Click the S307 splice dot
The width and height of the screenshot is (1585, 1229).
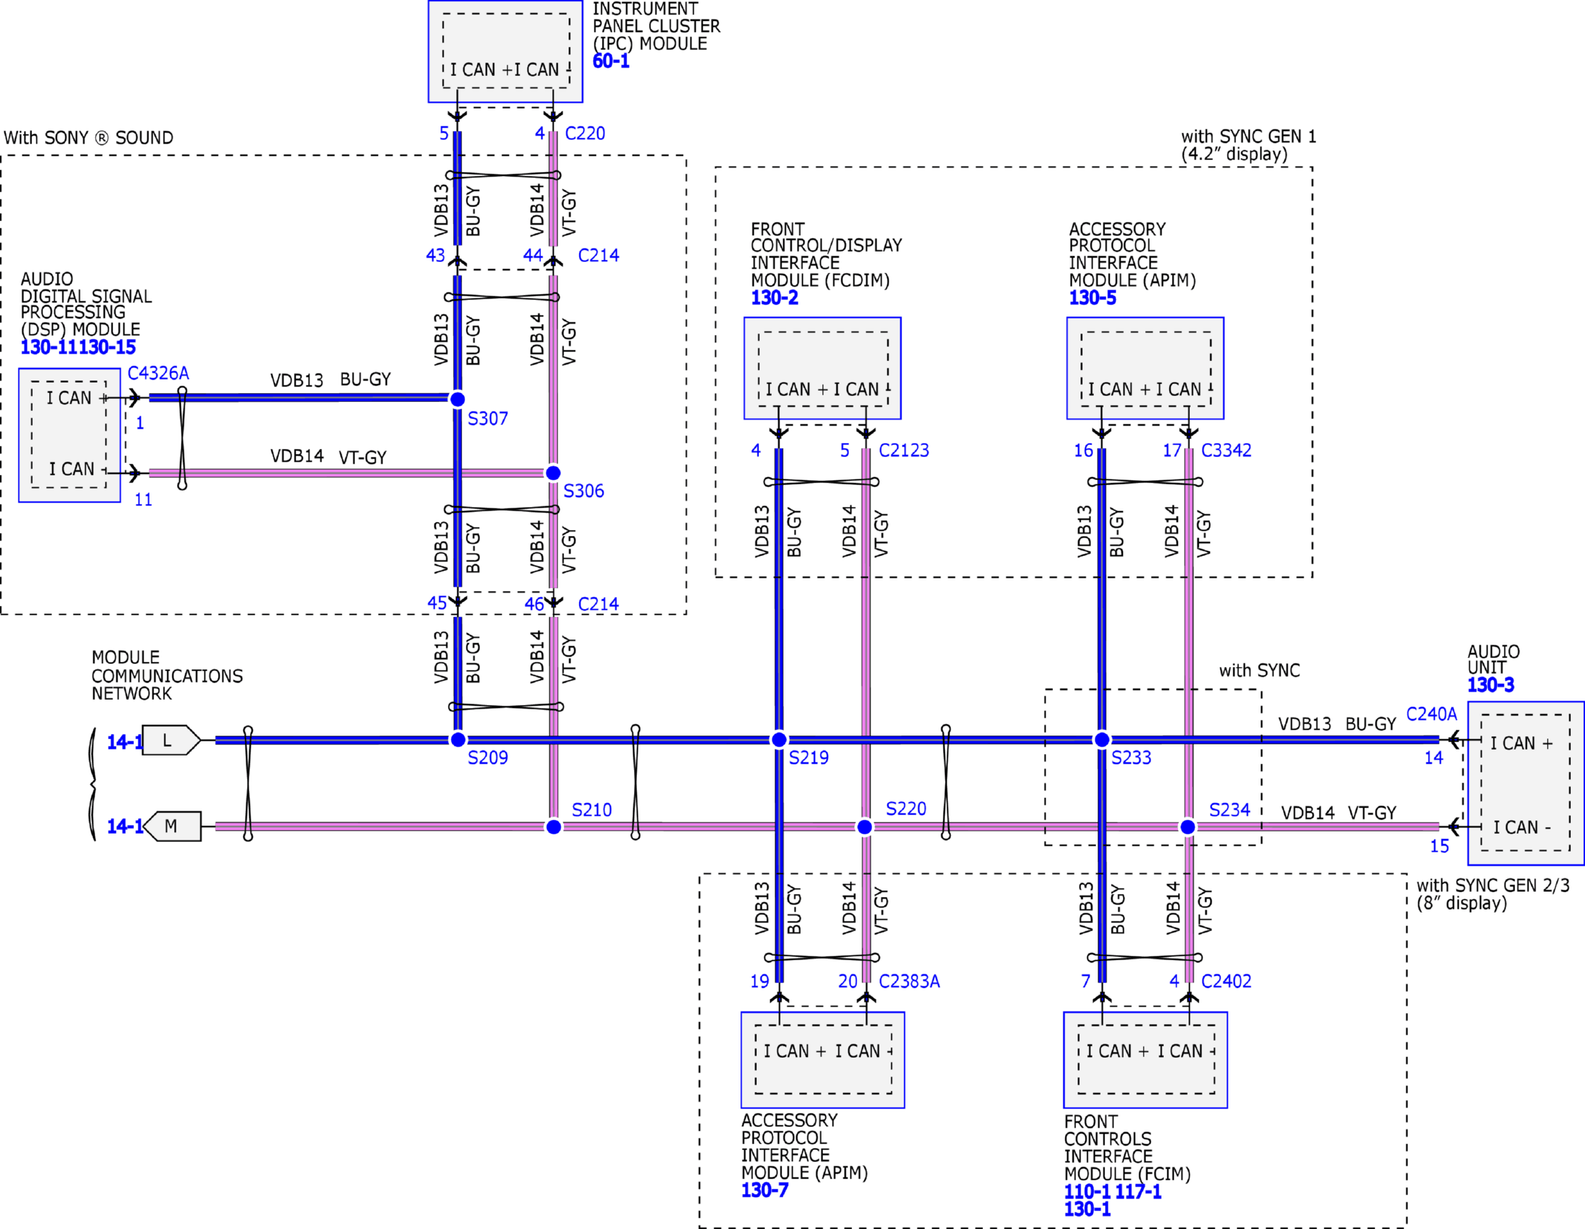(458, 399)
